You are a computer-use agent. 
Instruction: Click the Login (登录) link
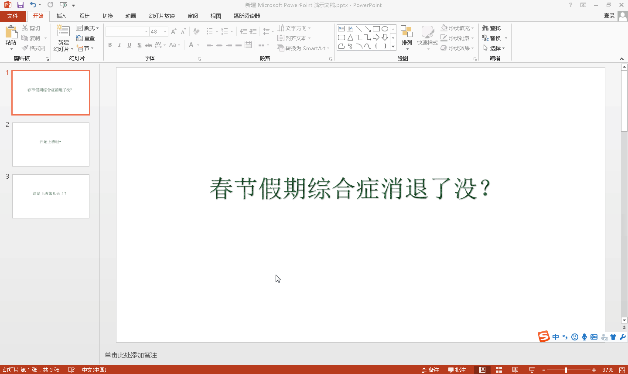coord(609,16)
